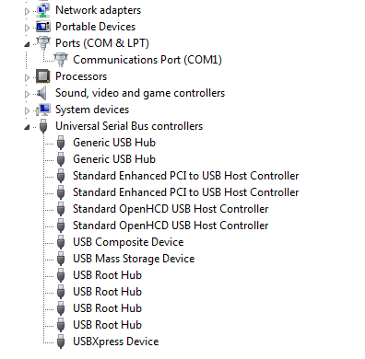The image size is (365, 359).
Task: Collapse Universal Serial Bus controllers node
Action: tap(27, 127)
